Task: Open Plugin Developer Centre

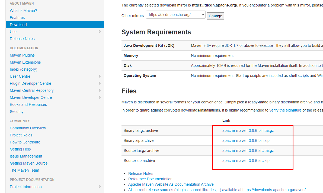Action: coord(30,83)
